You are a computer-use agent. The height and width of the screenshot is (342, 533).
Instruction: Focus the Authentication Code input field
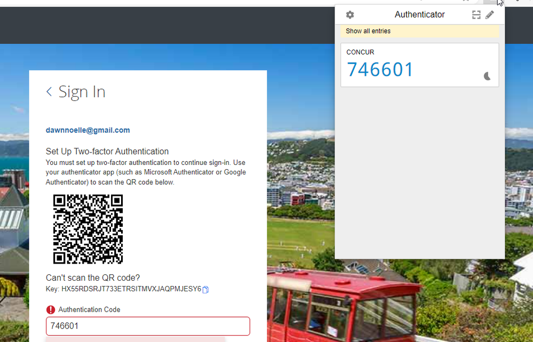[148, 326]
